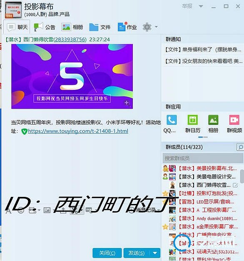Open the QQ phone group app
The height and width of the screenshot is (261, 244).
(172, 120)
